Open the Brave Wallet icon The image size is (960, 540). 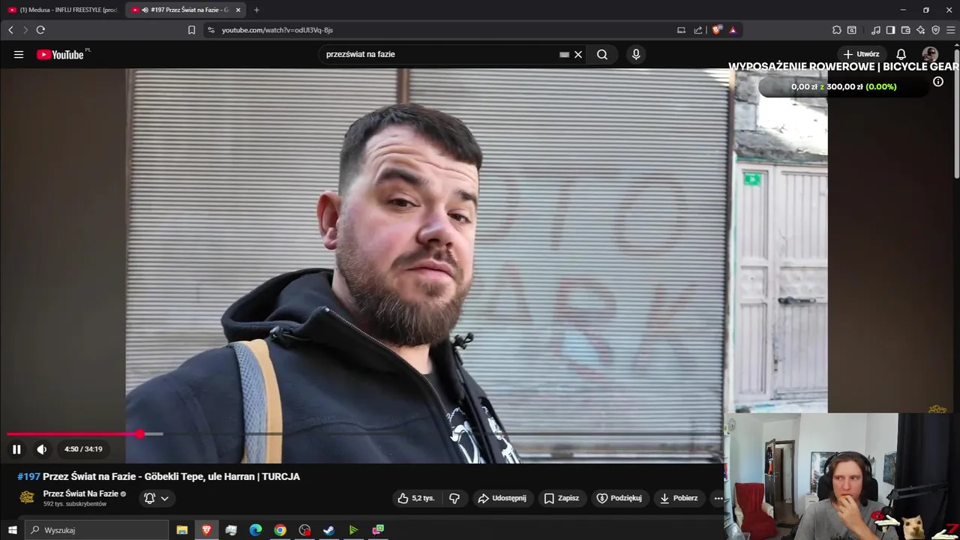coord(905,30)
